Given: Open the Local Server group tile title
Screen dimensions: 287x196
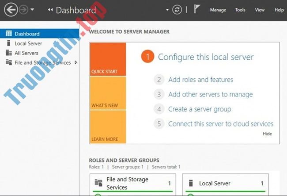Looking at the screenshot, I should tap(215, 183).
